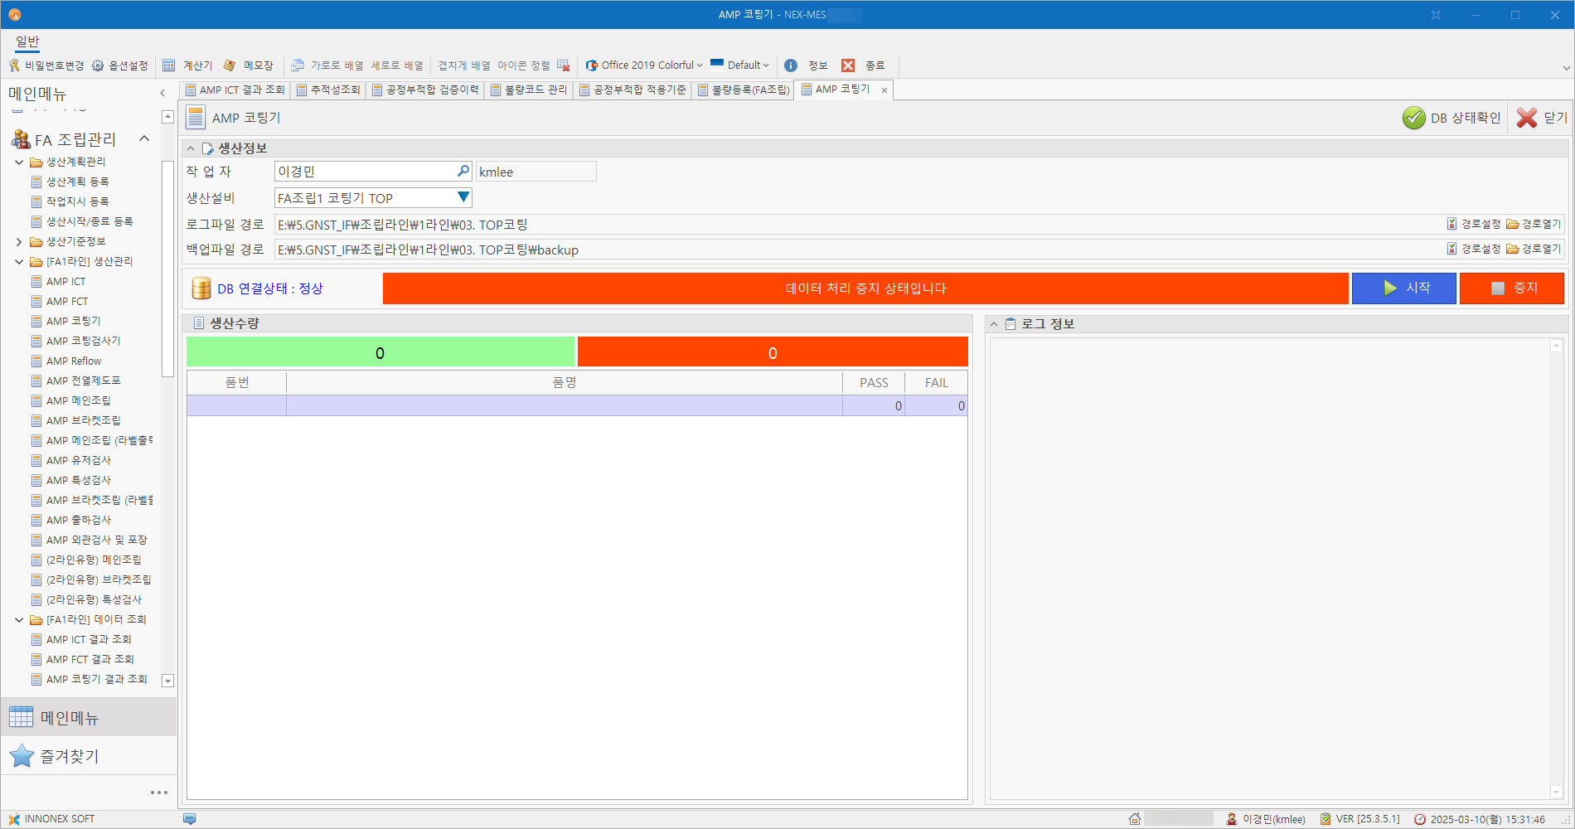The height and width of the screenshot is (829, 1575).
Task: Open the memo pad (메모장) icon
Action: click(x=230, y=65)
